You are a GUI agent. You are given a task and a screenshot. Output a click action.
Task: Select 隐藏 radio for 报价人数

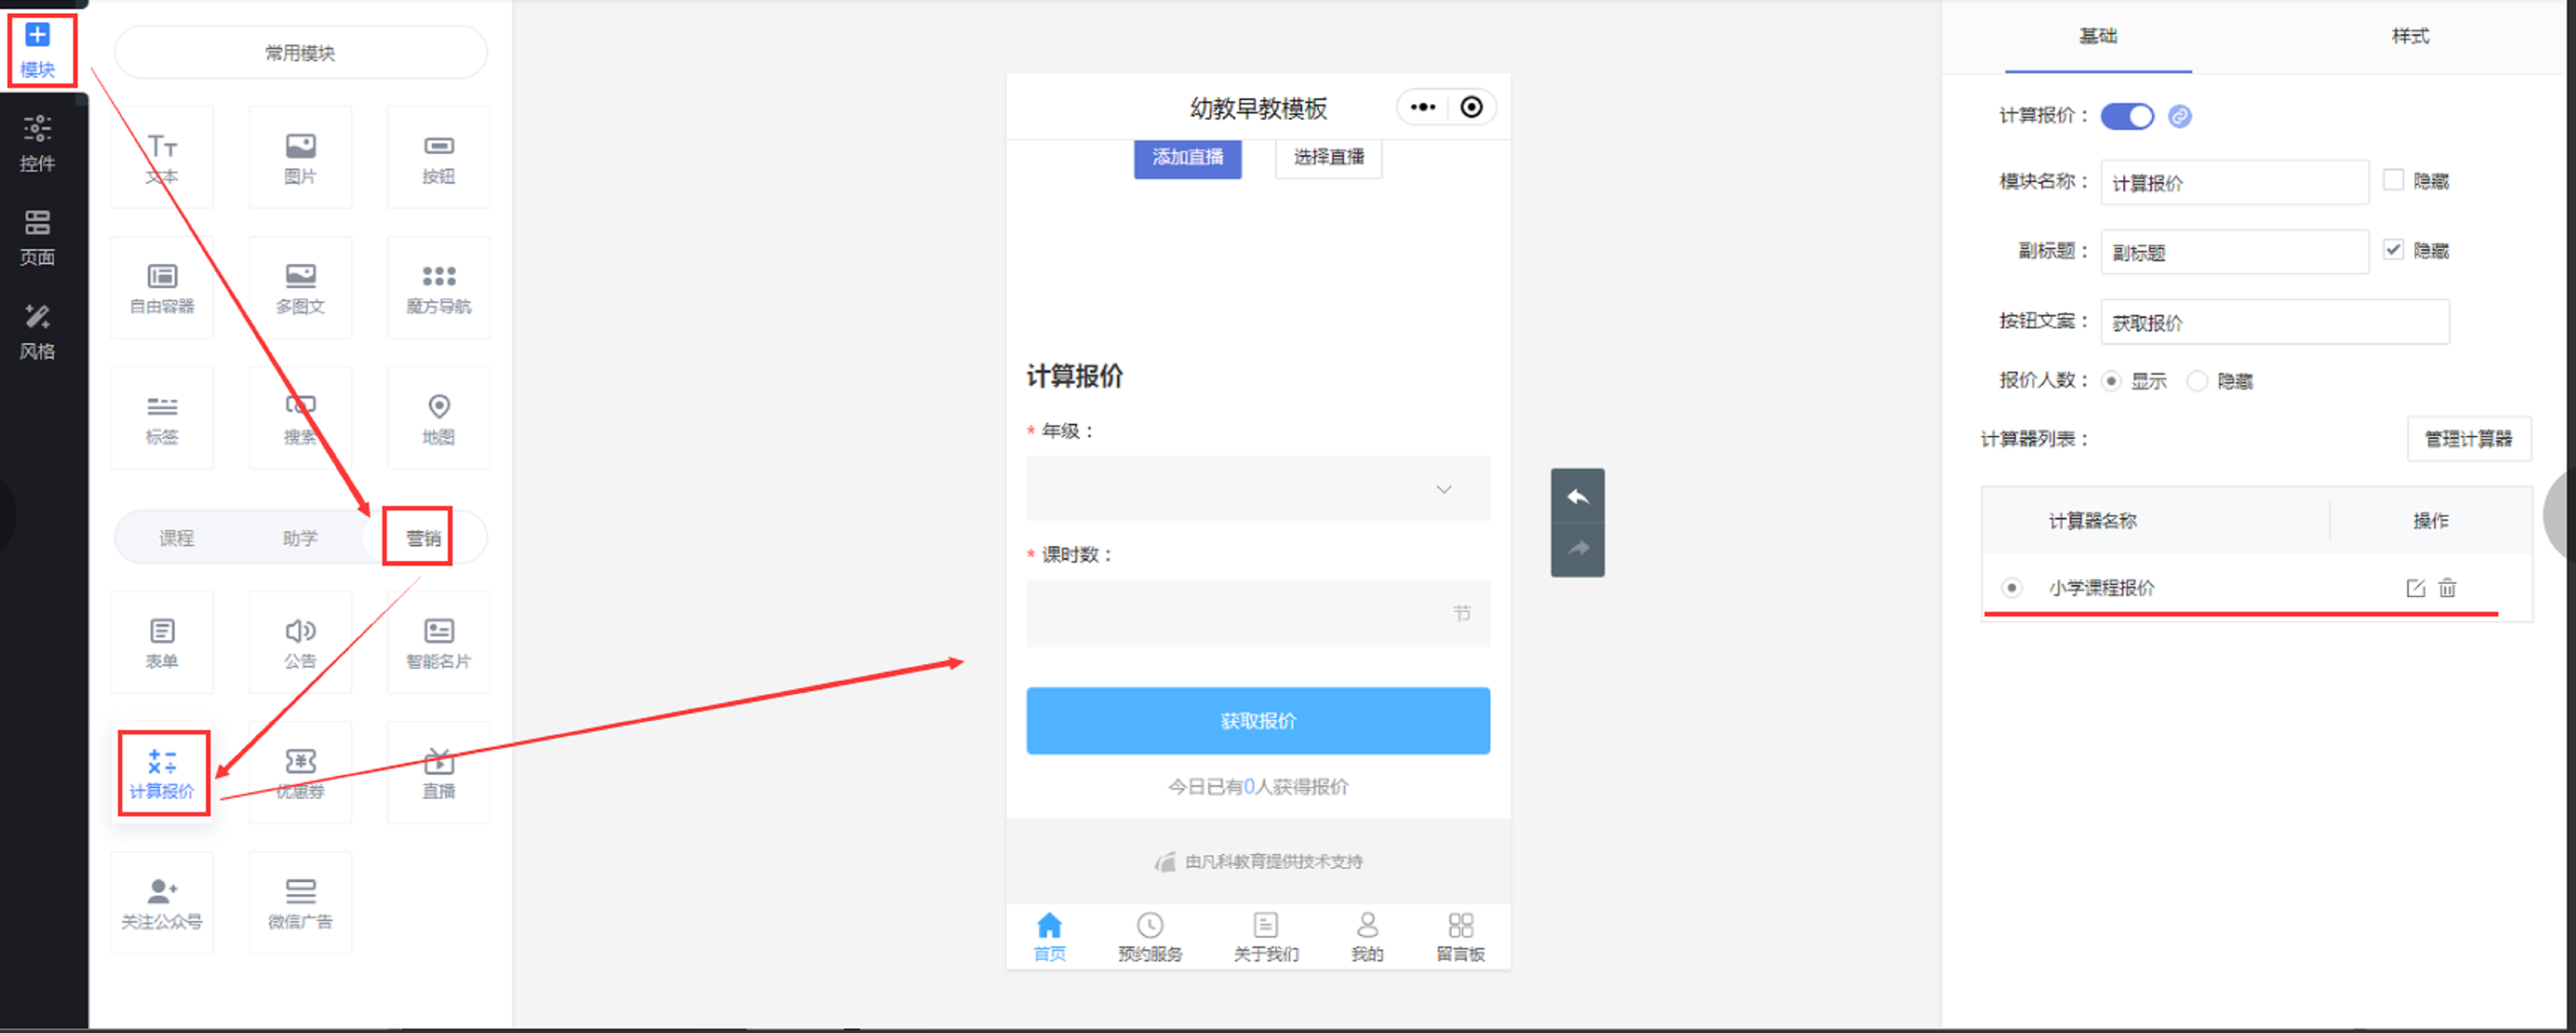coord(2197,380)
